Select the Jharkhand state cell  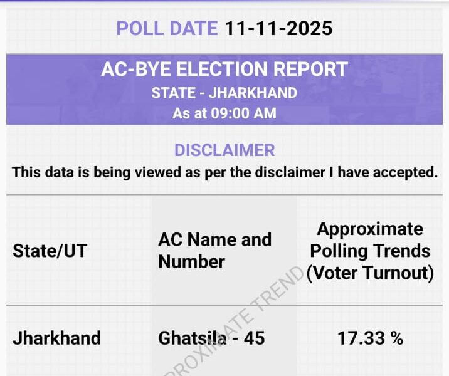(56, 338)
